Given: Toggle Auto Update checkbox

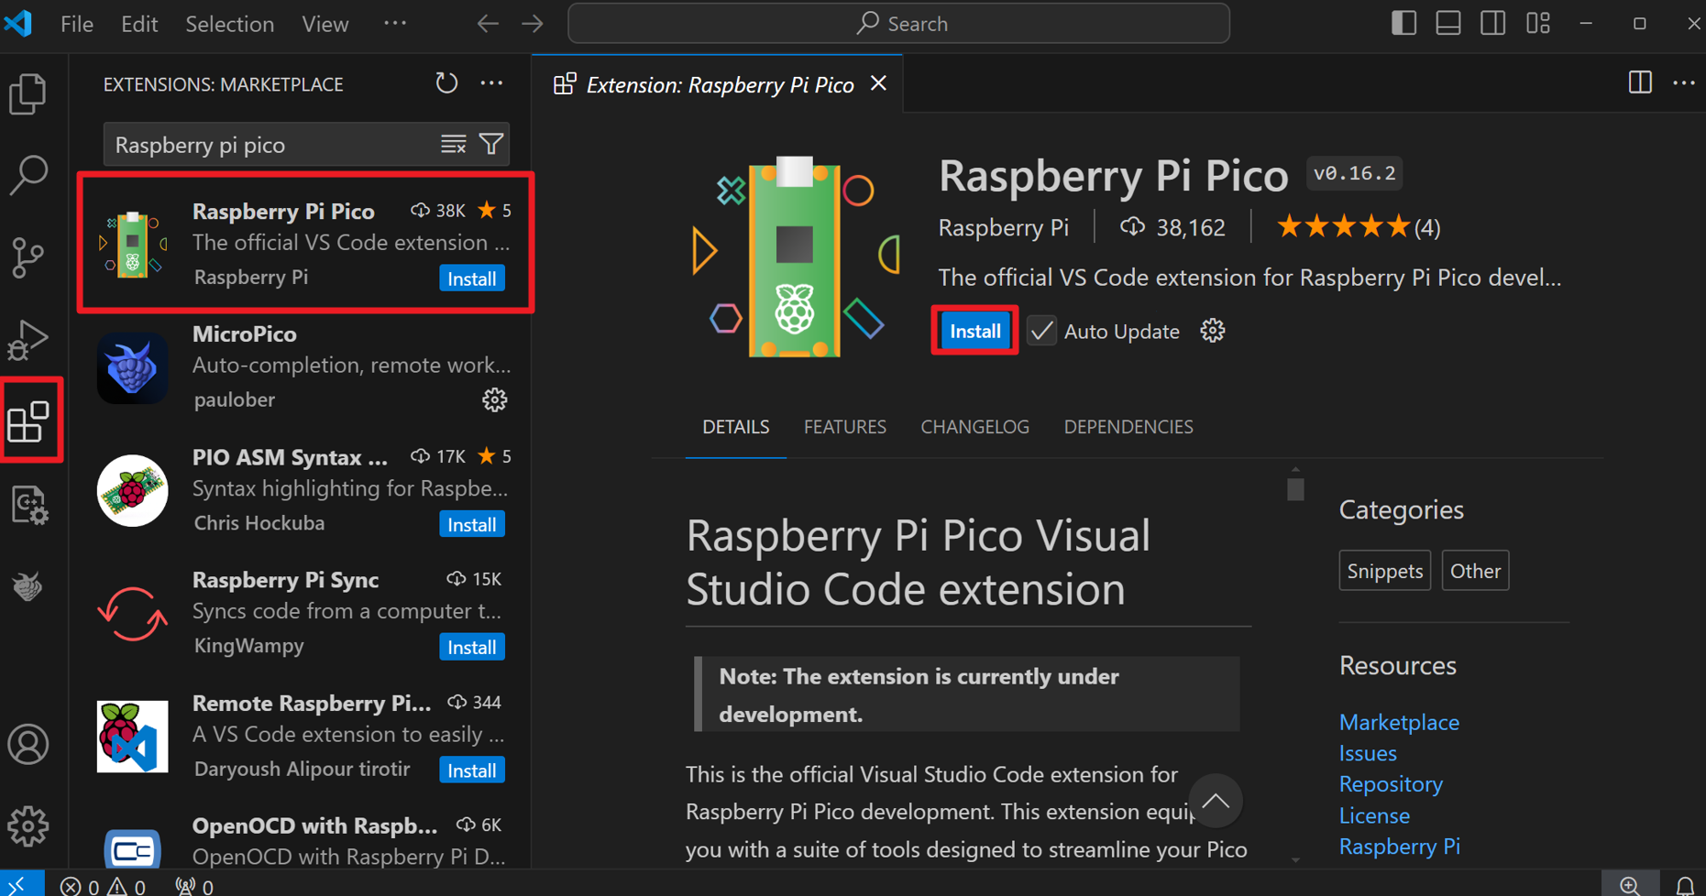Looking at the screenshot, I should pos(1041,331).
